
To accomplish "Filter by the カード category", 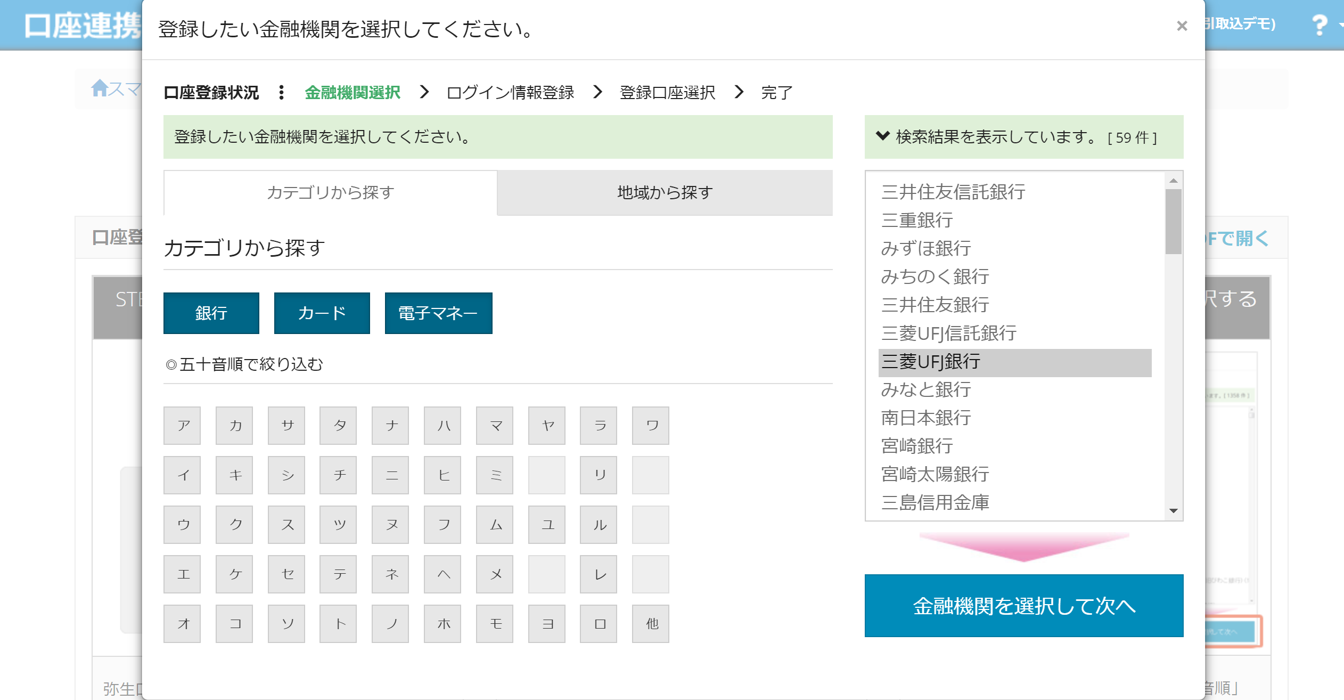I will coord(322,313).
